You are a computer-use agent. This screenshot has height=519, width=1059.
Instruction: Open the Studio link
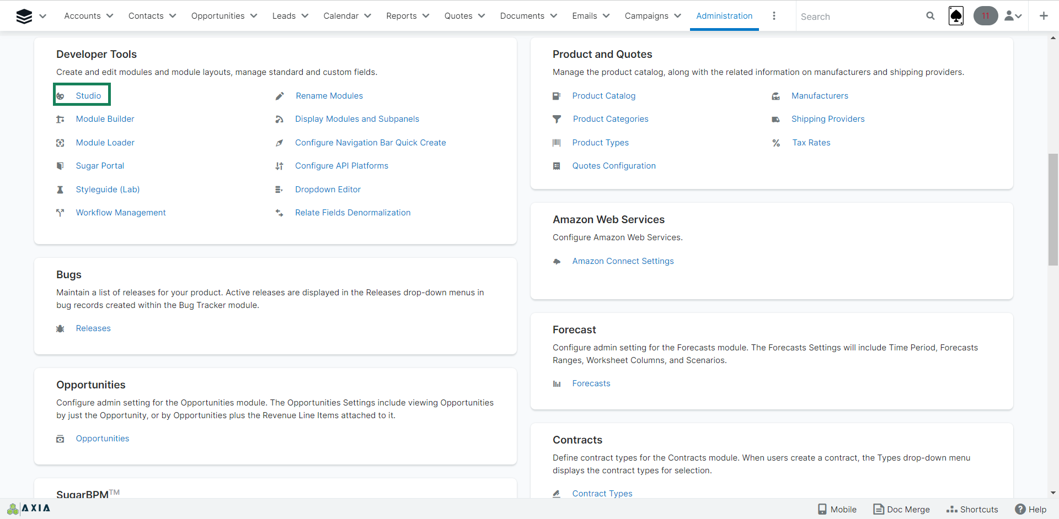88,96
